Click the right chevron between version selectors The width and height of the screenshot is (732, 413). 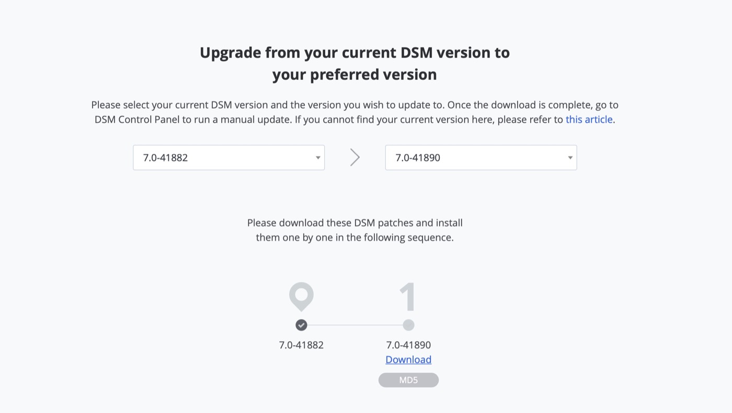pyautogui.click(x=355, y=158)
